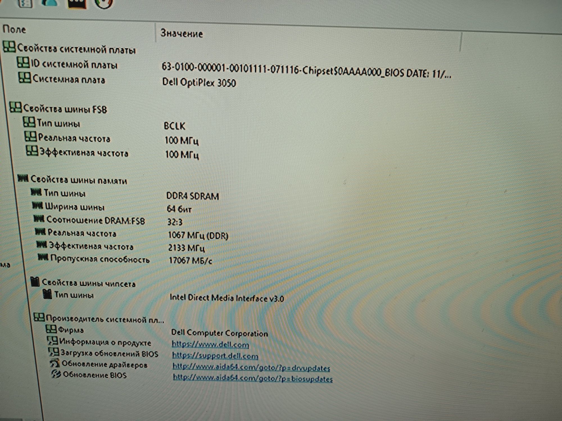Click the icon of Тип шины under FSB properties
The image size is (562, 421).
29,122
